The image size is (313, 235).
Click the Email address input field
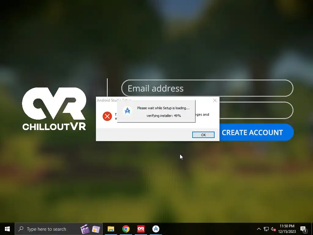click(207, 88)
